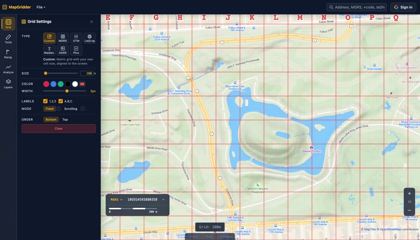Pick the white grid color swatch
The width and height of the screenshot is (420, 240).
(75, 84)
